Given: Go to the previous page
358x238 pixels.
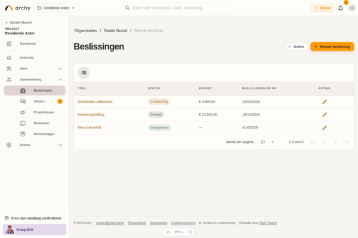Looking at the screenshot, I should point(325,142).
